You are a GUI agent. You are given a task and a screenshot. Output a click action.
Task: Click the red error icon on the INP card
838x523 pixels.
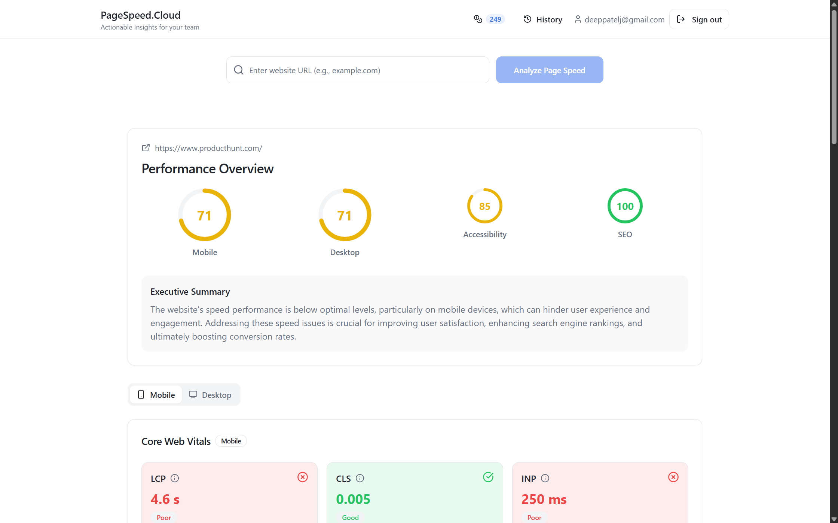pos(673,477)
